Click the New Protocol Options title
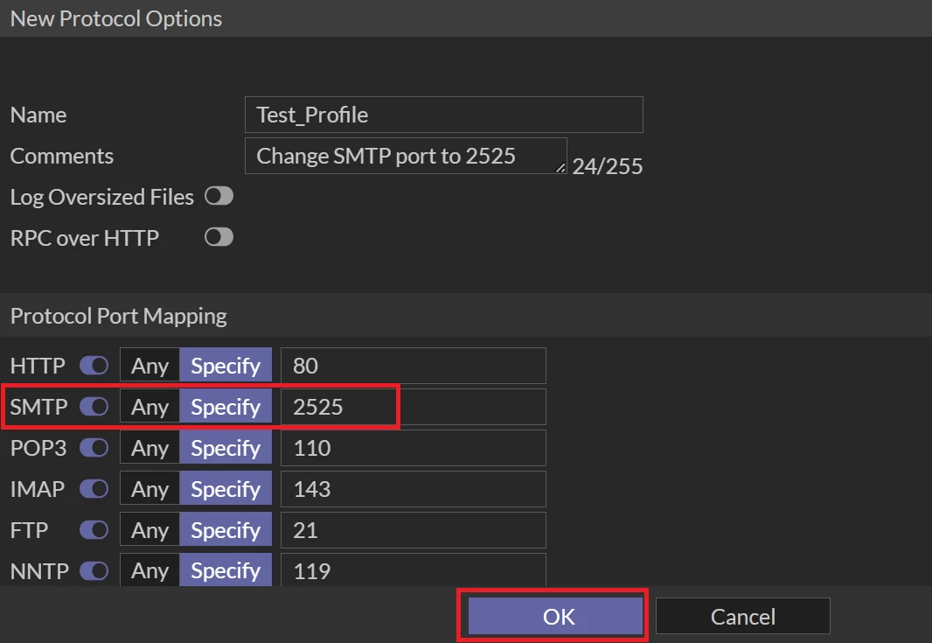This screenshot has width=932, height=643. [116, 18]
